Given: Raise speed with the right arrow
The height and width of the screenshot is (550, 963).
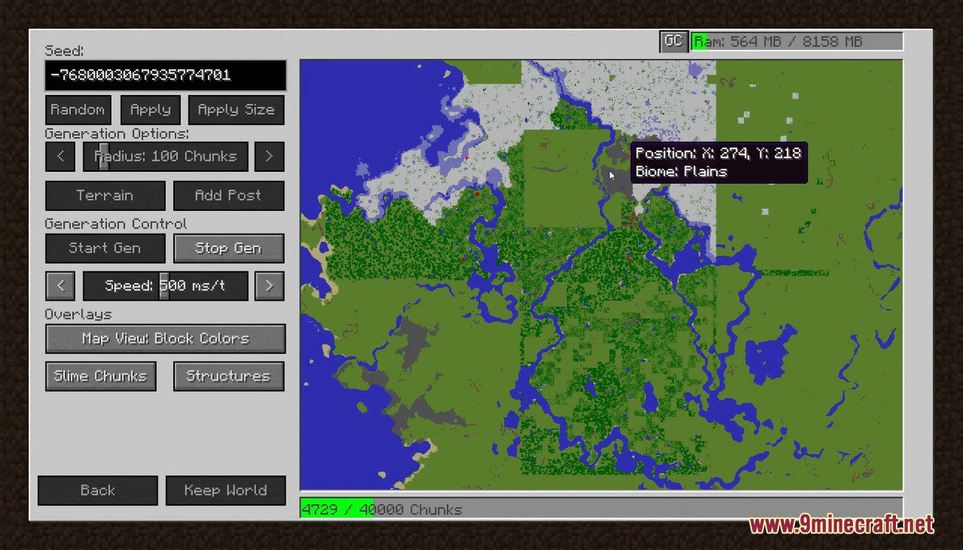Looking at the screenshot, I should click(x=270, y=286).
